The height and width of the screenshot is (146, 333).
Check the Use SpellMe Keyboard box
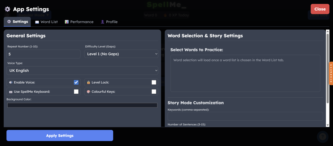(x=76, y=92)
